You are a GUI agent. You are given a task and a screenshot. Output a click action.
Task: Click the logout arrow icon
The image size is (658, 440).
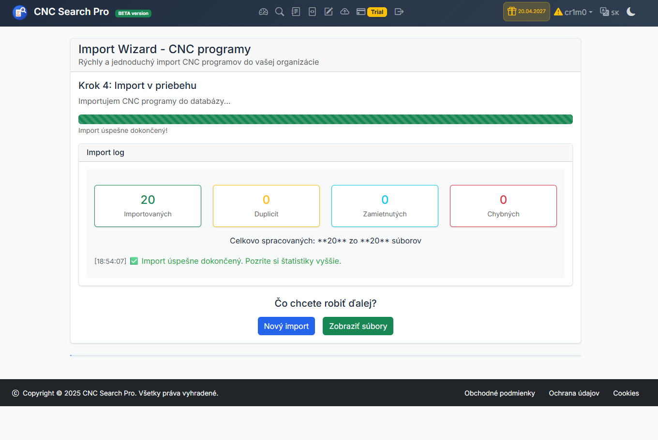tap(399, 12)
